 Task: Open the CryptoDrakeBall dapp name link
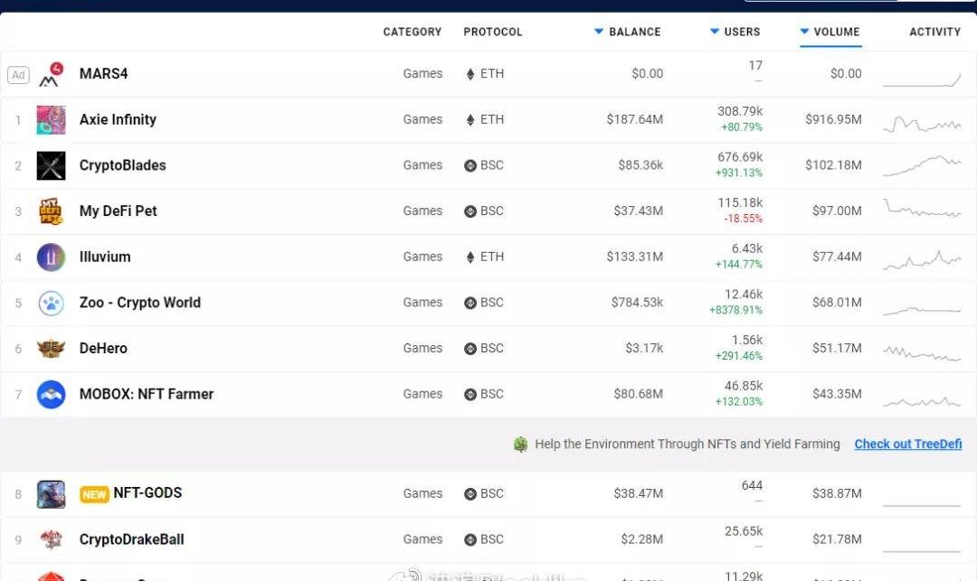coord(131,539)
